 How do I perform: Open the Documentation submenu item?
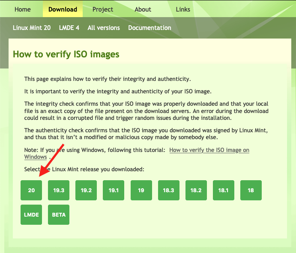[x=149, y=28]
